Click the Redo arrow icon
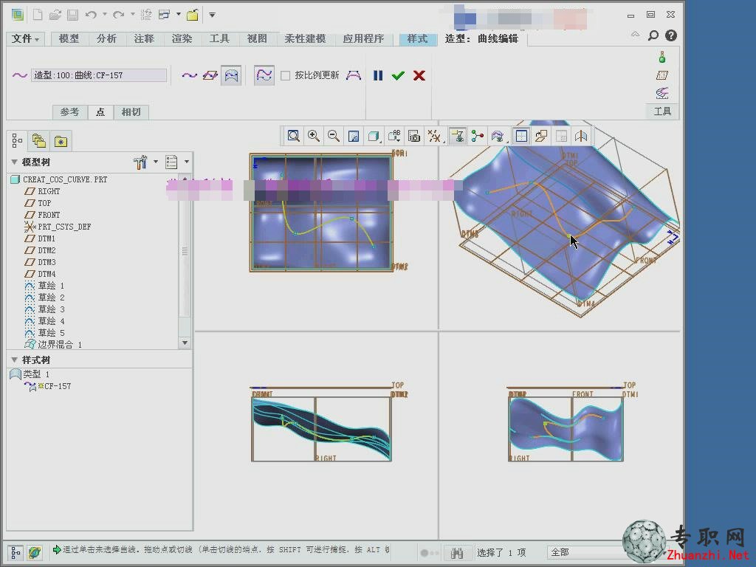The height and width of the screenshot is (567, 756). click(x=118, y=15)
